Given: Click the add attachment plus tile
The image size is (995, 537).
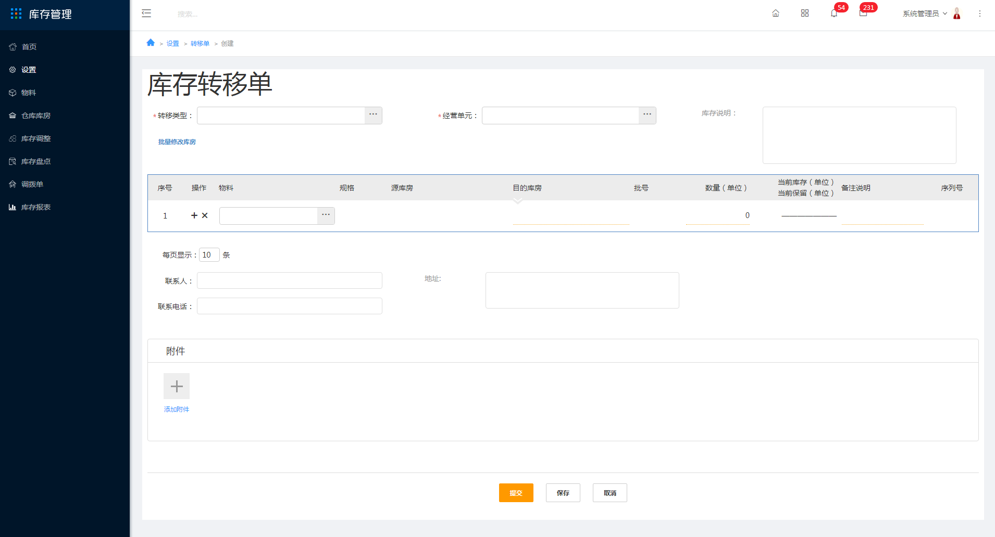Looking at the screenshot, I should 177,386.
